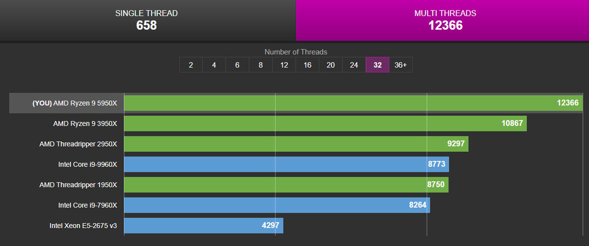Click the 12366 score value on top bar
This screenshot has width=589, height=246.
point(568,103)
